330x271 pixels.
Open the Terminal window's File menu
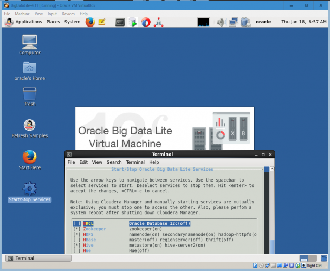point(71,162)
